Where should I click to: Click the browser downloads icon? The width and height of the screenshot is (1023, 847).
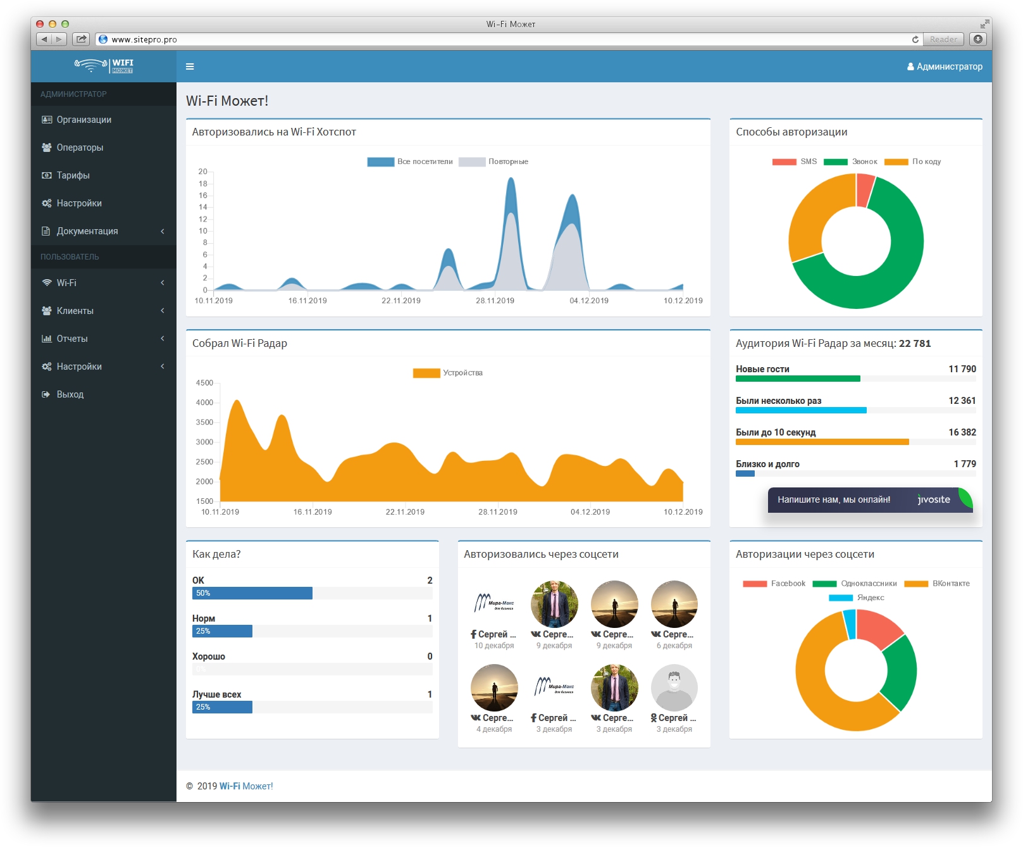coord(978,39)
